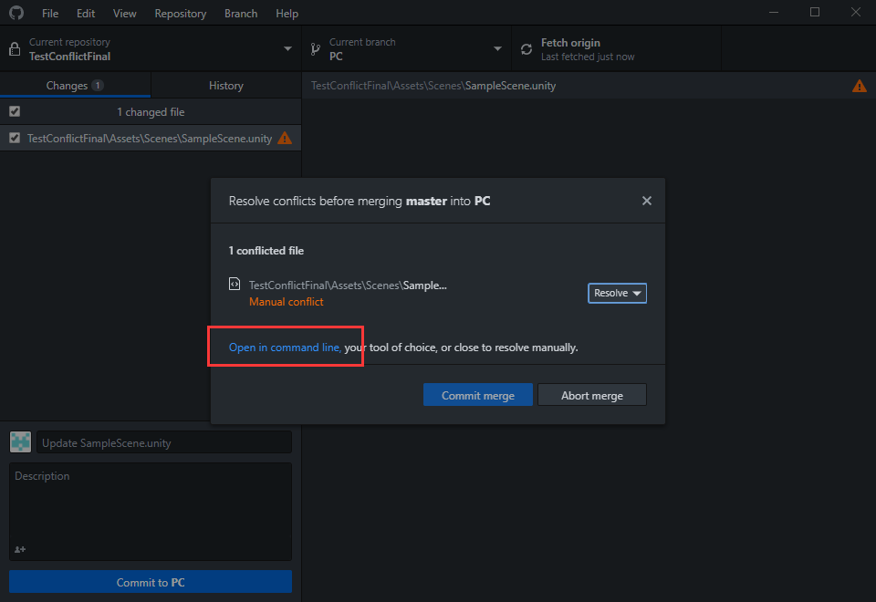Click the conflicted file path in dialog
Viewport: 876px width, 602px height.
point(348,285)
